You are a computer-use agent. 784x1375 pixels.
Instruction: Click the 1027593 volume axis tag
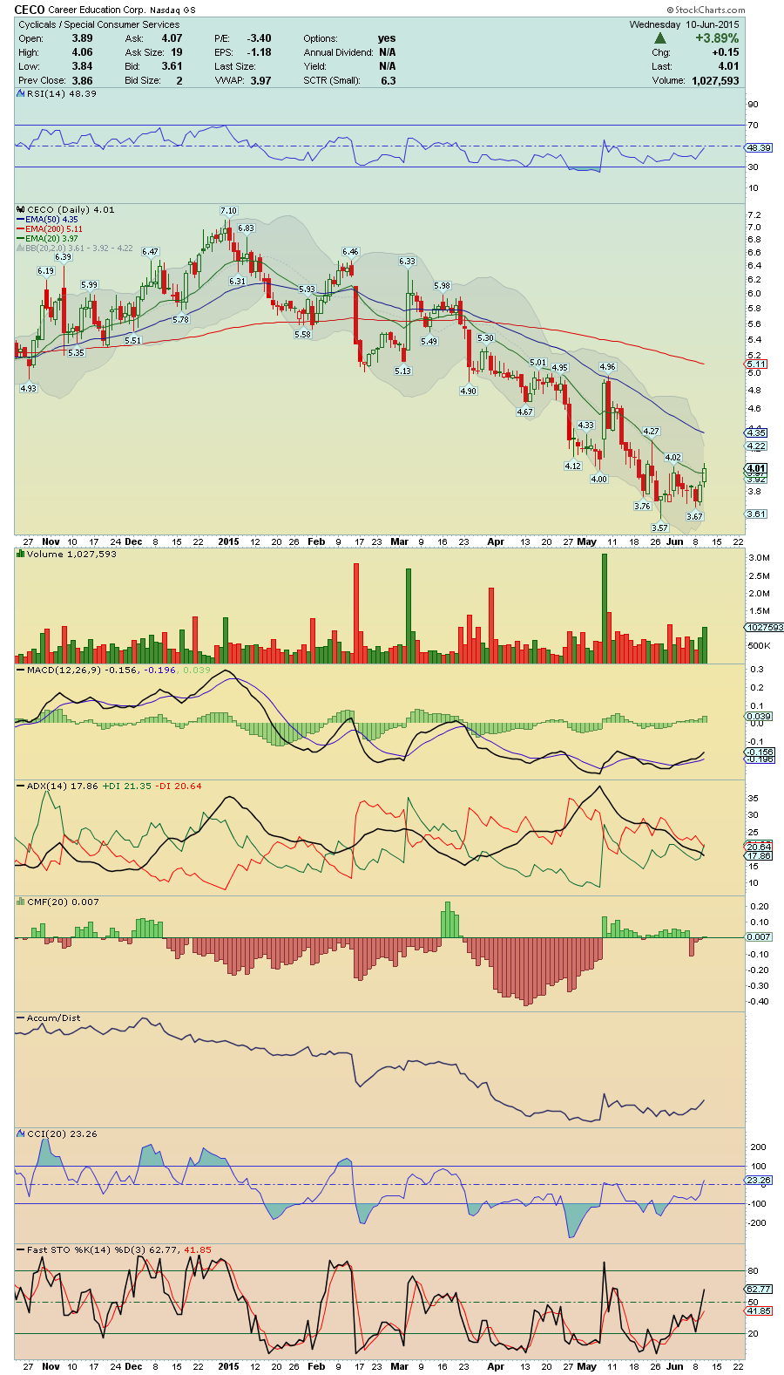764,628
